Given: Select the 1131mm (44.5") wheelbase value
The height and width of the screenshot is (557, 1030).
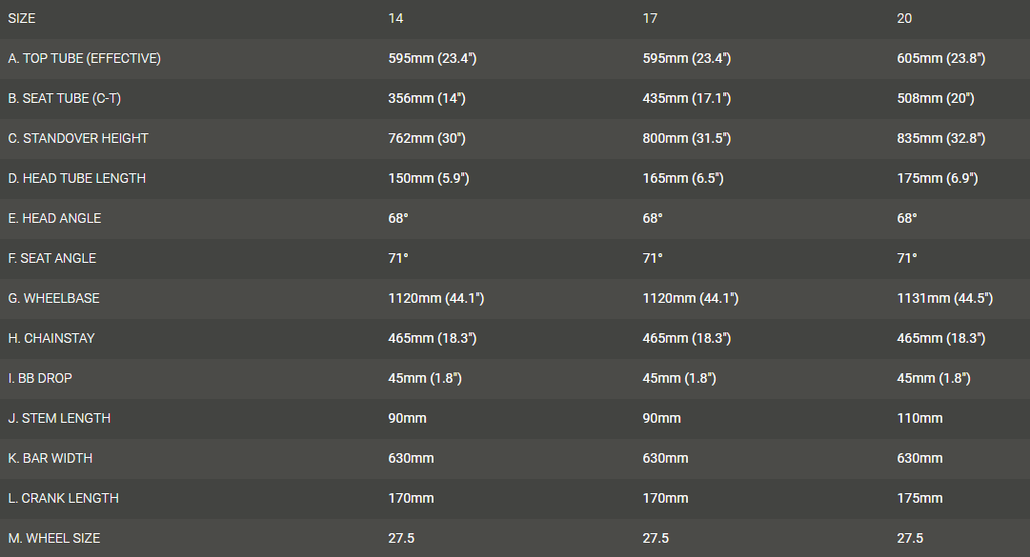Looking at the screenshot, I should [x=944, y=299].
